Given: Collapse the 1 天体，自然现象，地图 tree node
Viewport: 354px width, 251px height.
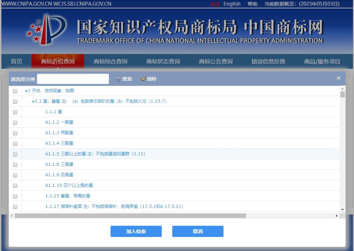Looking at the screenshot, I should pyautogui.click(x=26, y=91).
